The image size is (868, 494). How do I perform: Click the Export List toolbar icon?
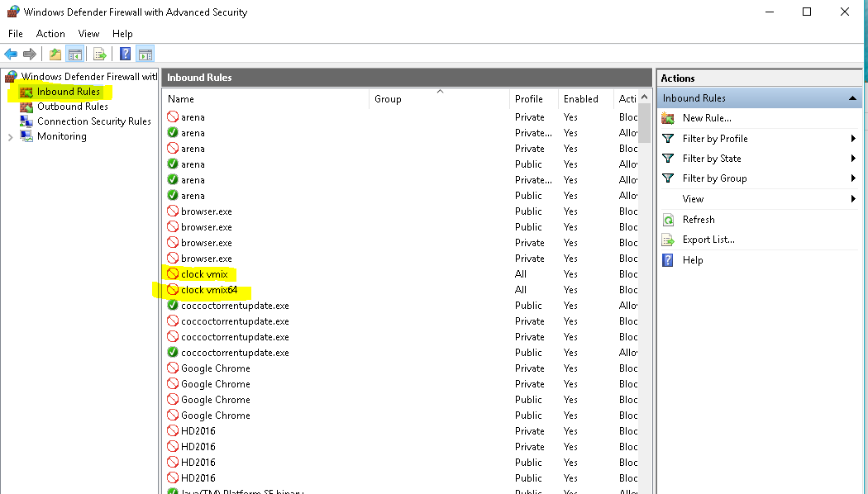[100, 55]
